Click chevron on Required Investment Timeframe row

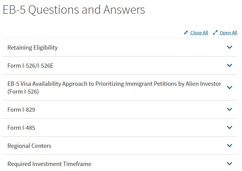[230, 164]
